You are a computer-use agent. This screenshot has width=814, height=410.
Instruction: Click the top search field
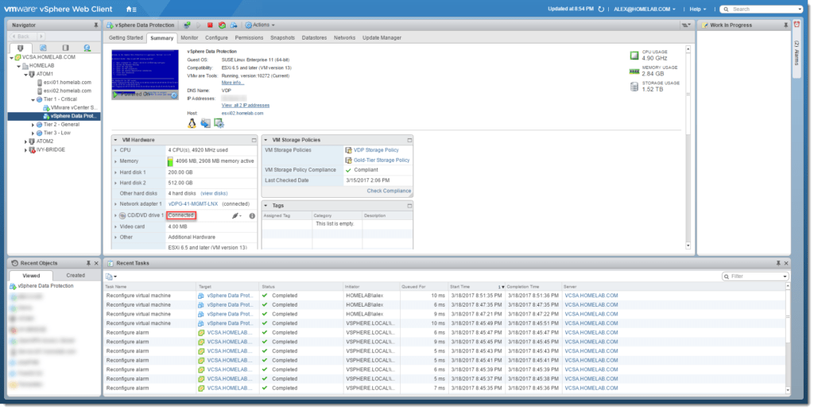[x=762, y=9]
